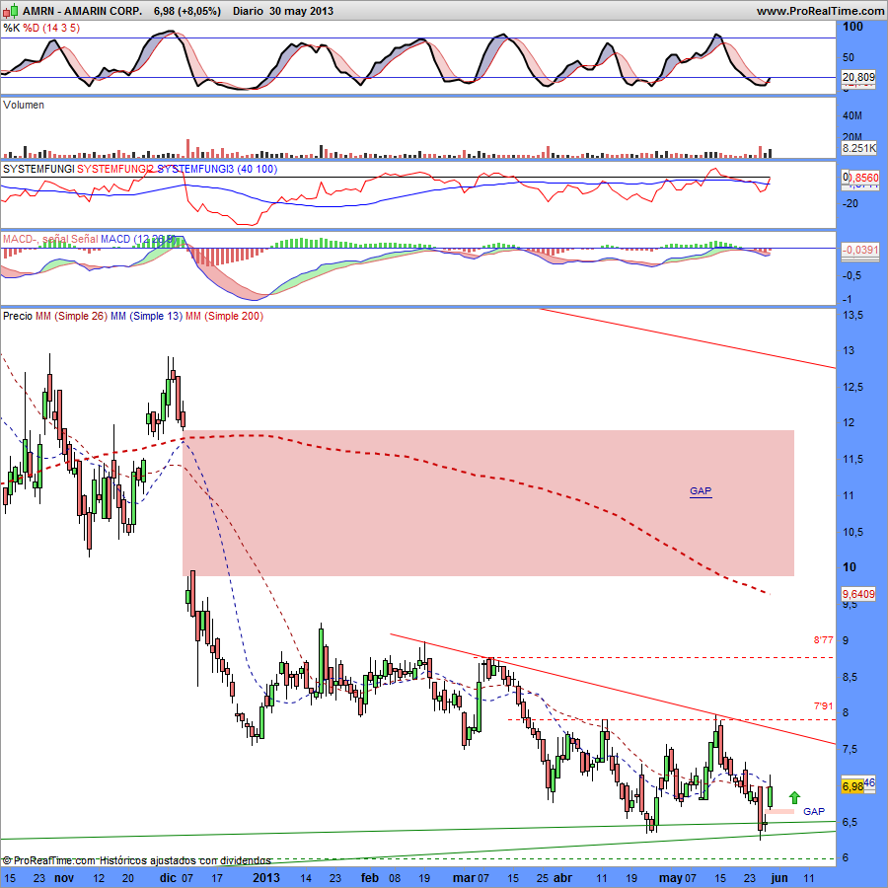Click the %D stochastic label

32,28
